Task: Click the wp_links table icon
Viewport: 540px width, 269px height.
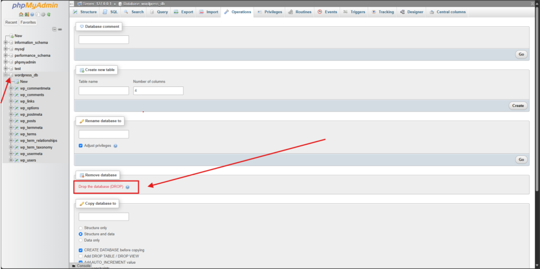Action: (x=16, y=102)
